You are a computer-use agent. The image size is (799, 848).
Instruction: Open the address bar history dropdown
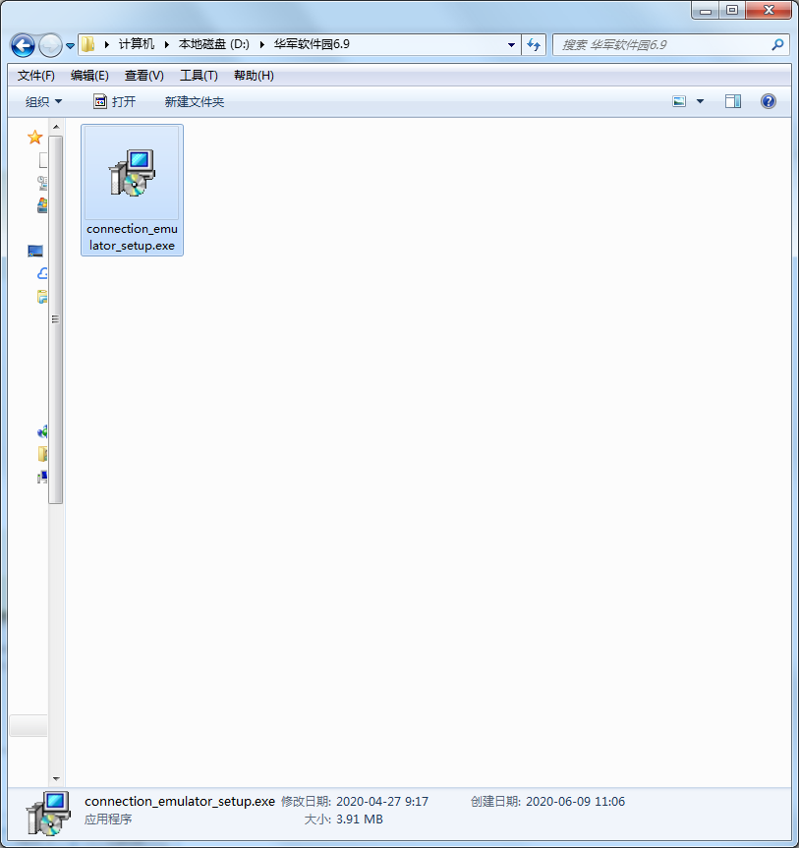510,44
